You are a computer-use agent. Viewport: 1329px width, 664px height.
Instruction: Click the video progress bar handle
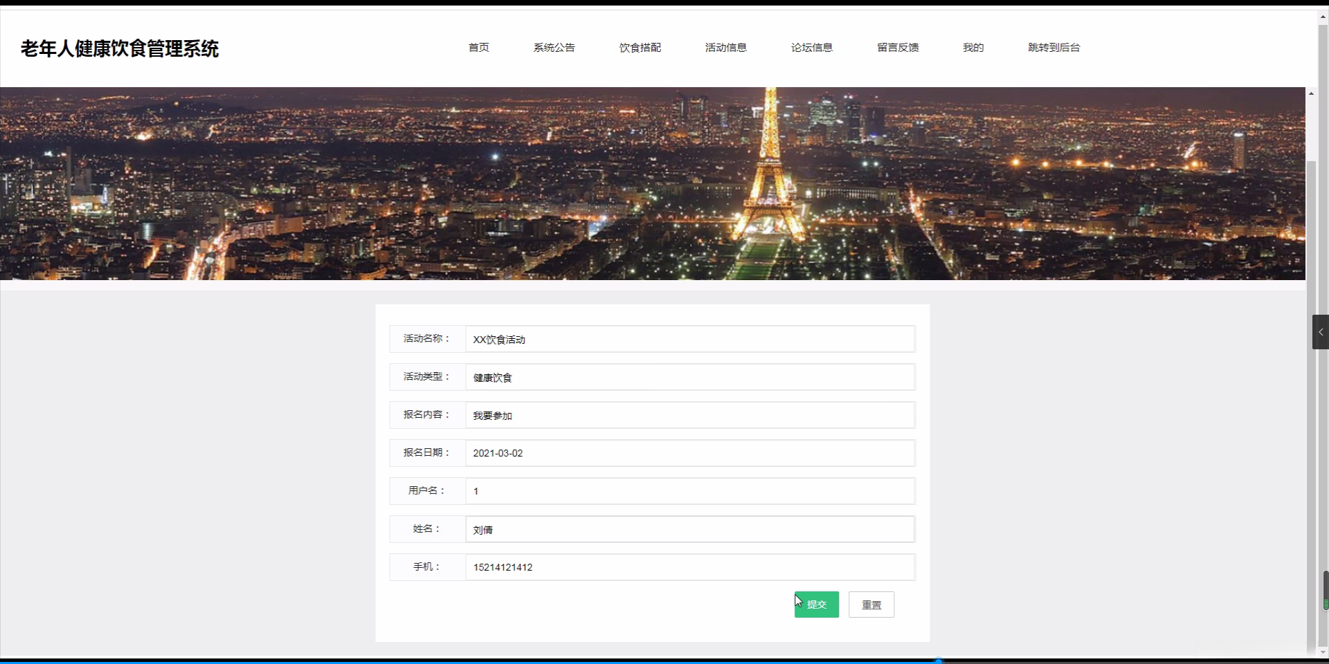coord(939,661)
